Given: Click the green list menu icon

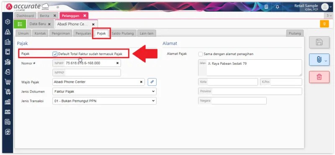Looking at the screenshot, I should click(20, 24).
